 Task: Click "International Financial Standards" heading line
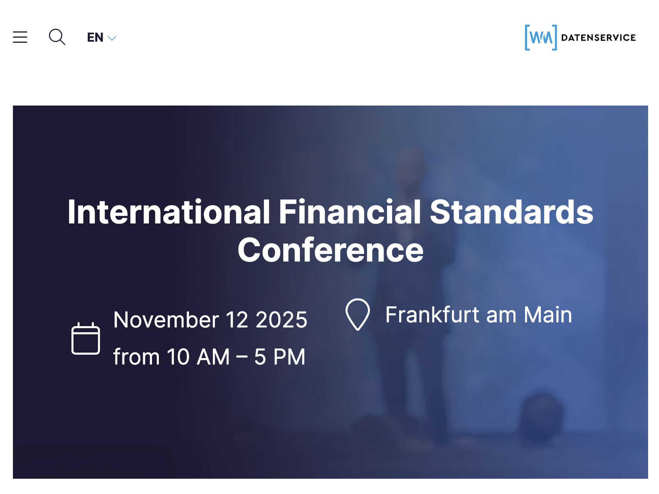330,212
